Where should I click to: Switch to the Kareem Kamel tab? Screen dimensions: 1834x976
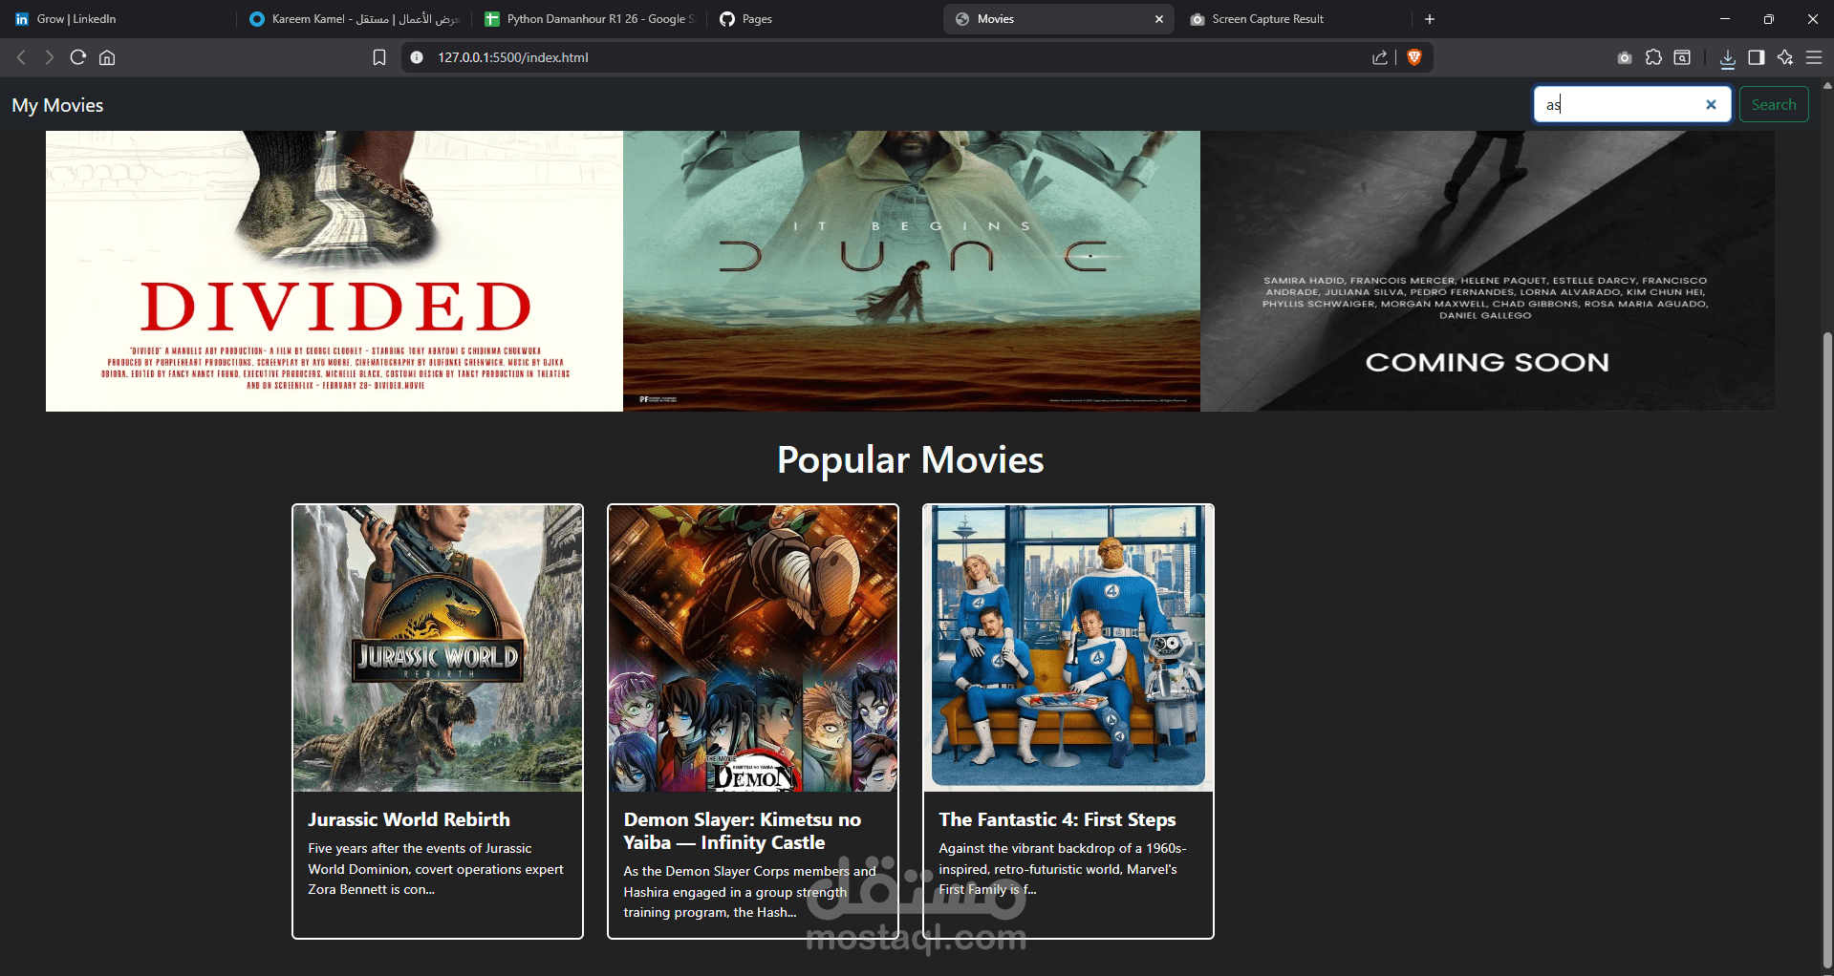[x=353, y=19]
